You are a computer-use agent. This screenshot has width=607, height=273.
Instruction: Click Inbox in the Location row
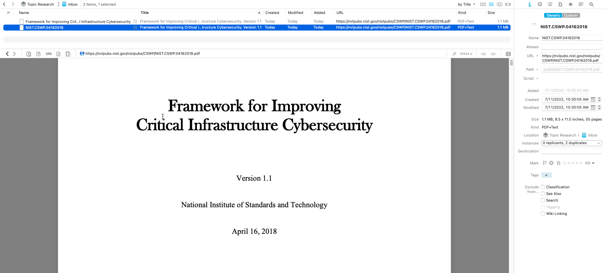590,135
